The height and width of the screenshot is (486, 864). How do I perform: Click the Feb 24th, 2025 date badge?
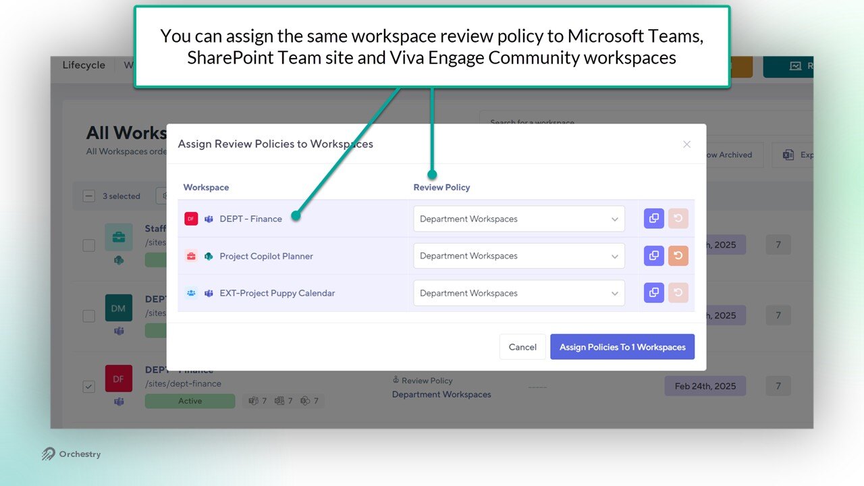coord(705,386)
